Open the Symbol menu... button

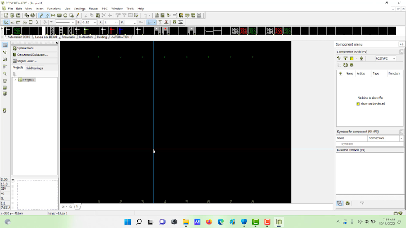click(x=34, y=48)
